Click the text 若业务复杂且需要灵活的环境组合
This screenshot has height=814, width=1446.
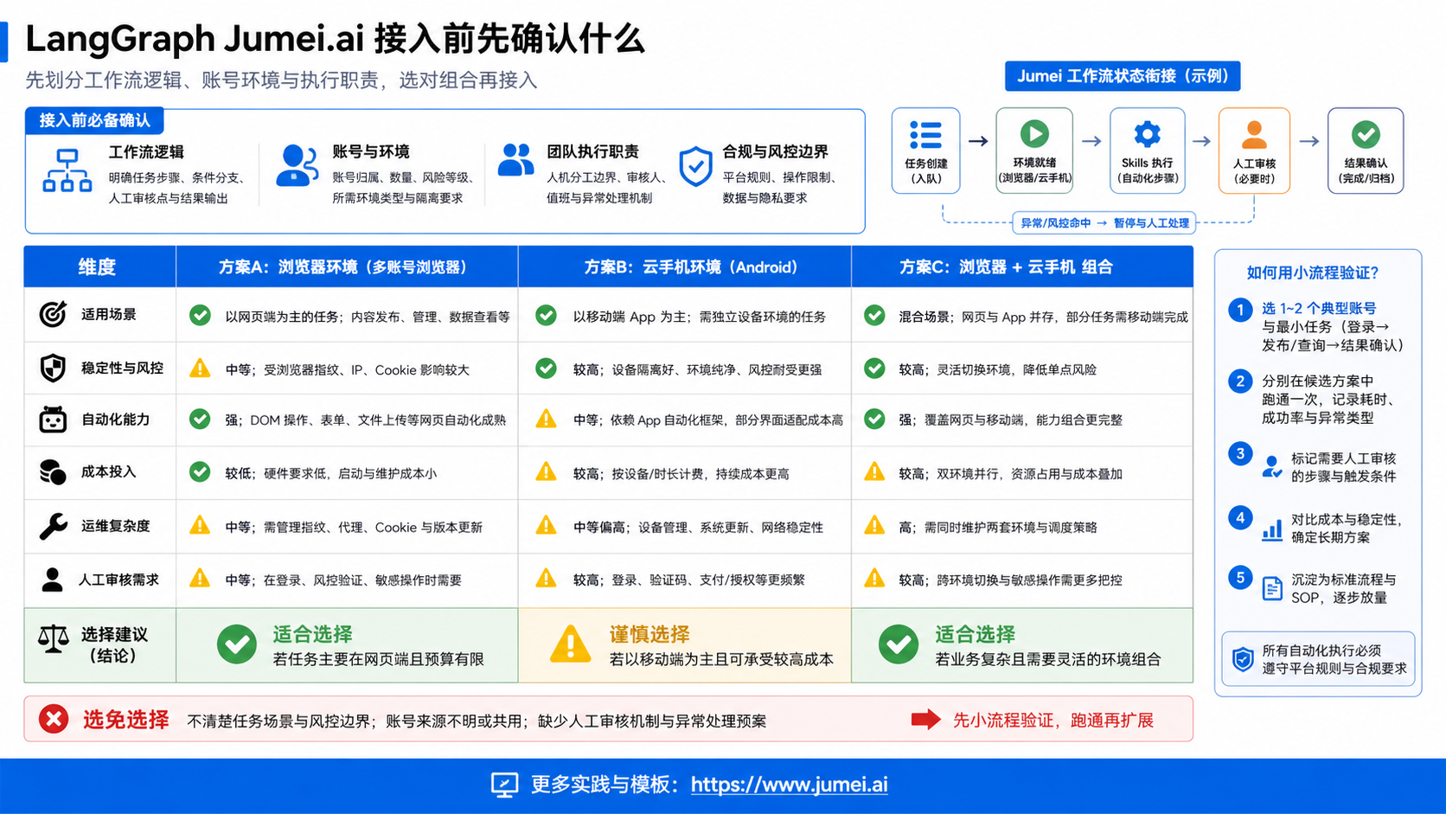tap(1047, 659)
